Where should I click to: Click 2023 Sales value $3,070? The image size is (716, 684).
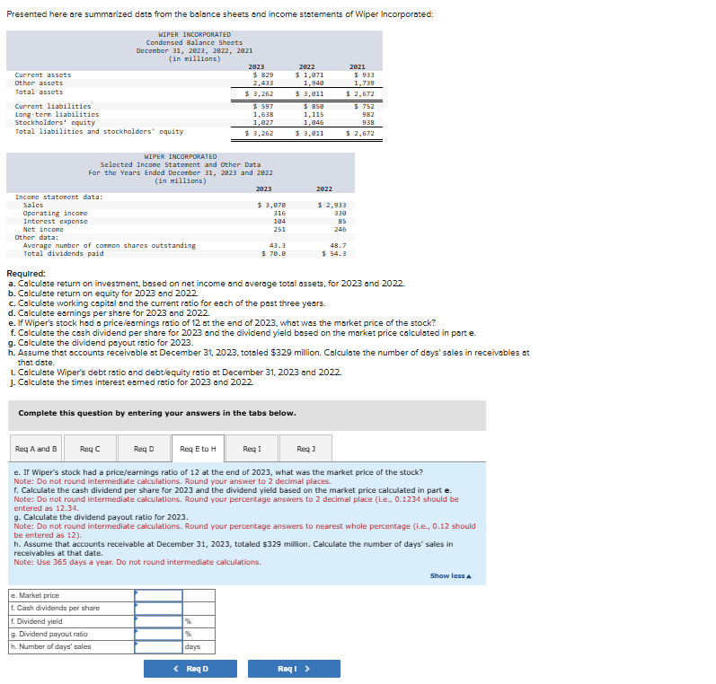coord(271,206)
